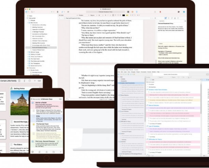Image resolution: width=209 pixels, height=168 pixels.
Task: Tap Edit button on iPad header
Action: pyautogui.click(x=39, y=81)
